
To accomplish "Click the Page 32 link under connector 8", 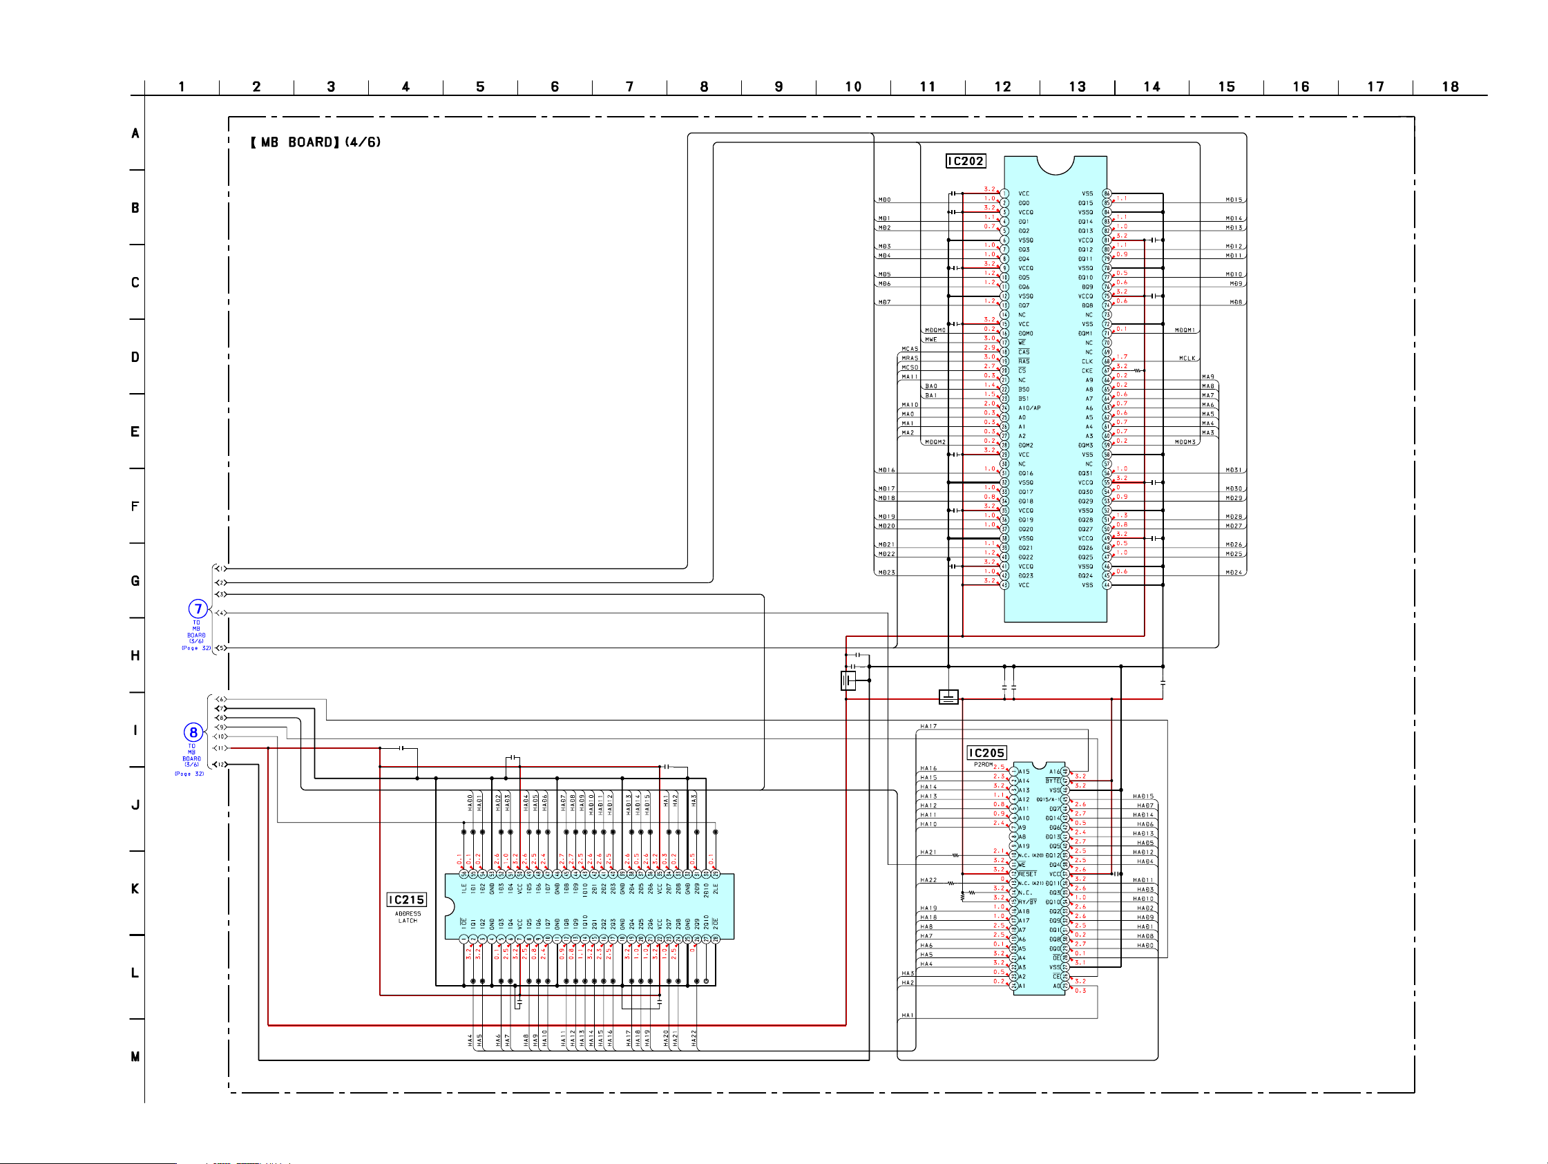I will coord(190,774).
